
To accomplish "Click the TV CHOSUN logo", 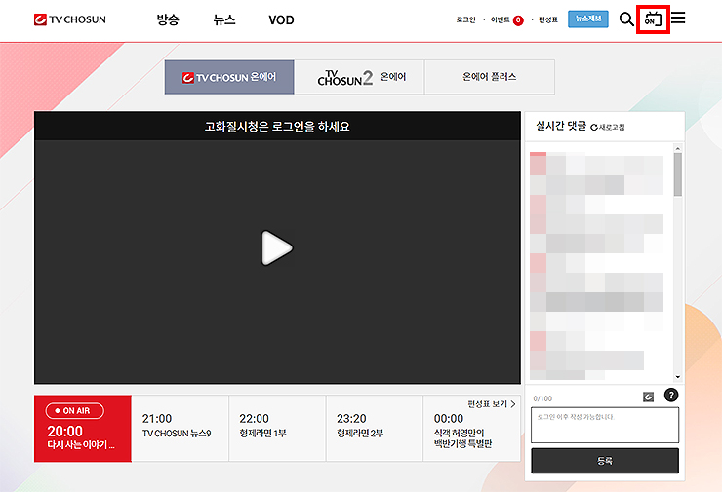I will tap(70, 19).
